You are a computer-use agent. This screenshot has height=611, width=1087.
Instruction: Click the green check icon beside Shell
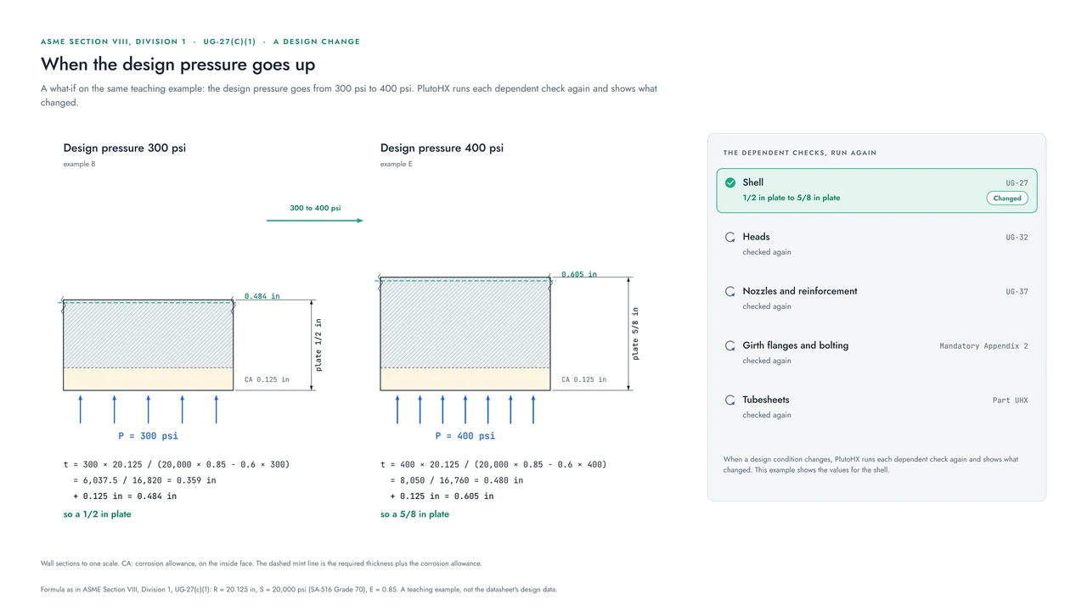729,182
